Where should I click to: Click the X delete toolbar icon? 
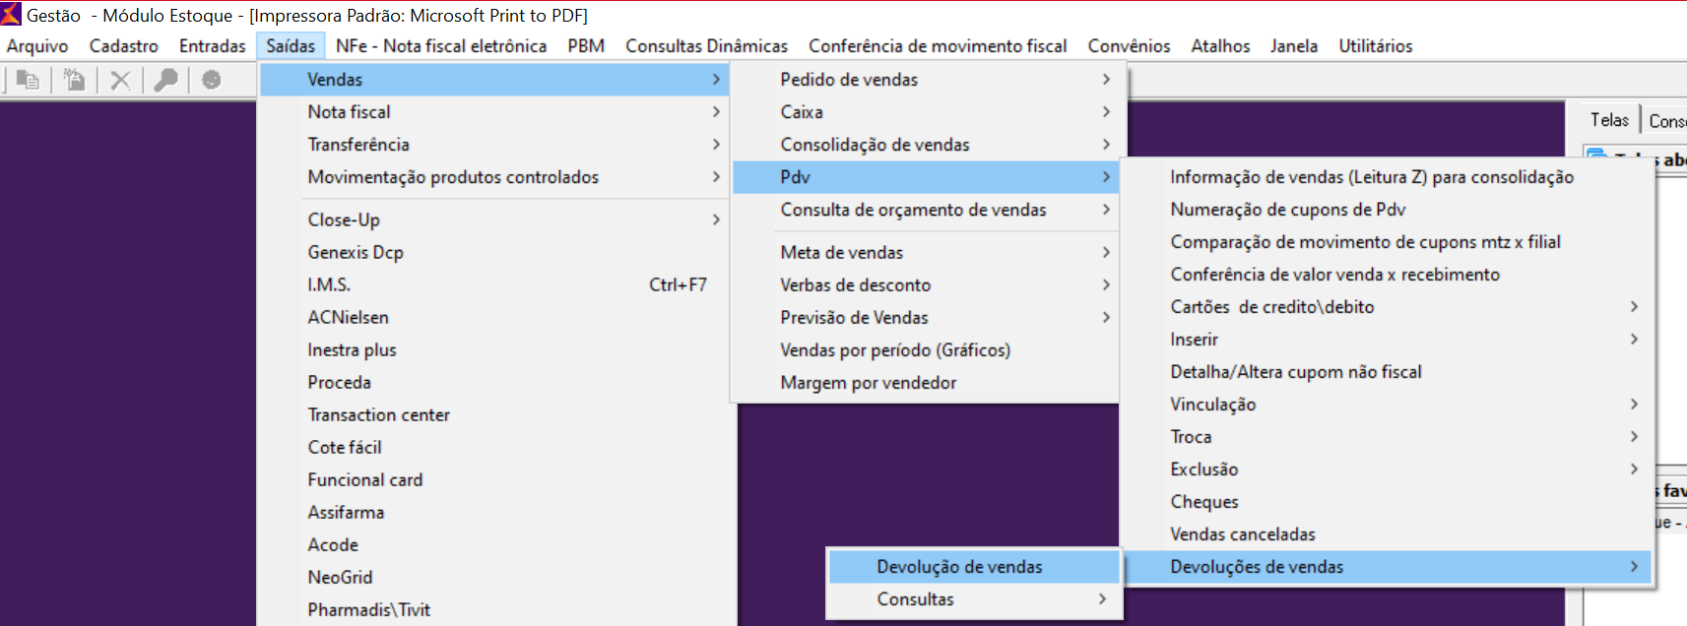120,80
